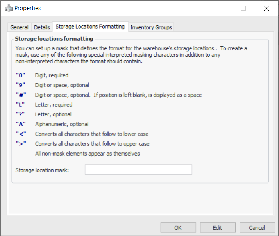The width and height of the screenshot is (279, 236).
Task: Click the "L" letter required mask symbol
Action: pos(21,105)
